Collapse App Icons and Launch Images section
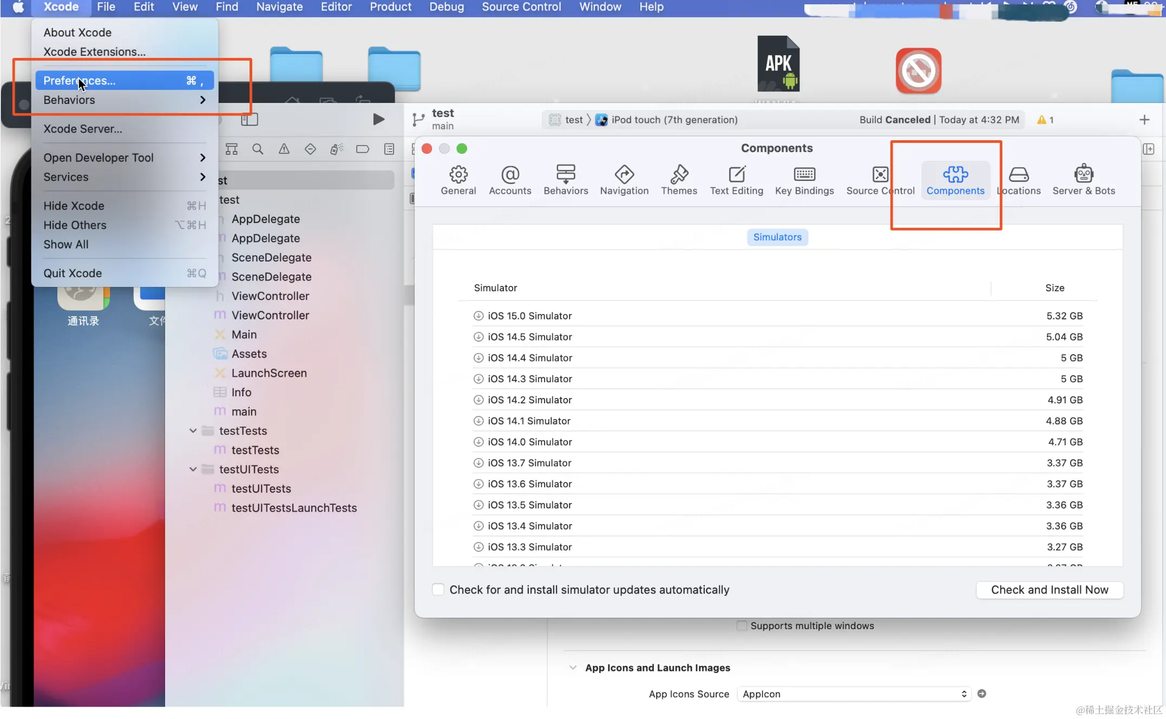This screenshot has height=719, width=1166. tap(573, 668)
